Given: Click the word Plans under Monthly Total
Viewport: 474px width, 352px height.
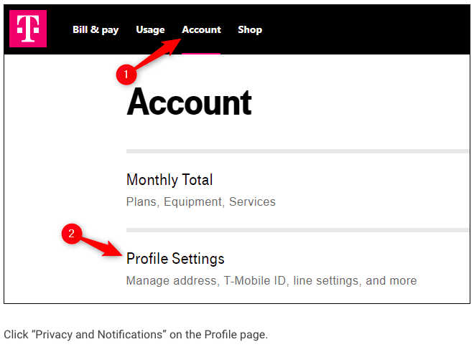Looking at the screenshot, I should pos(142,201).
